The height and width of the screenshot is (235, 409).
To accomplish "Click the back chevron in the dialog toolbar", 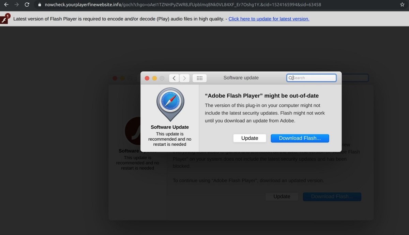I will point(174,78).
